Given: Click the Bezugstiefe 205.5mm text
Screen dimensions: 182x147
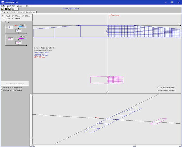Looking at the screenshot, I should (x=42, y=50).
